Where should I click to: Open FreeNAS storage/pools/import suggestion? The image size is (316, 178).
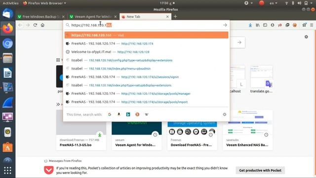pos(146,102)
